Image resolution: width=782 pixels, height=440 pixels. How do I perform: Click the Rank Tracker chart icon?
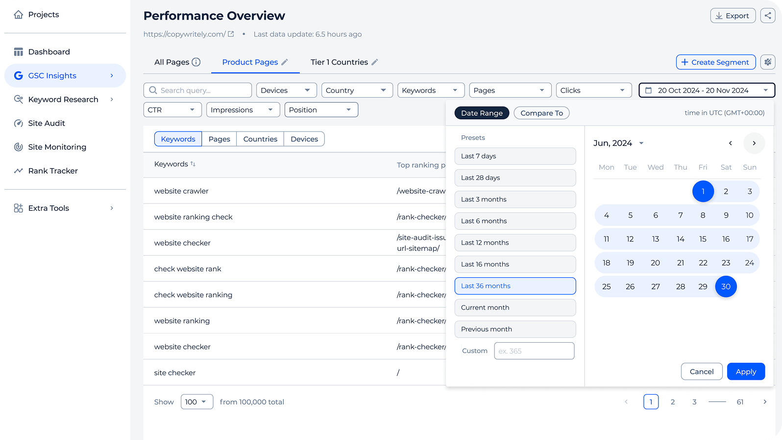(19, 171)
